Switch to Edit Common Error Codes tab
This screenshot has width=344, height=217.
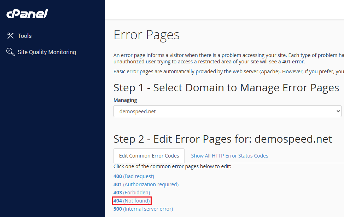pos(149,156)
